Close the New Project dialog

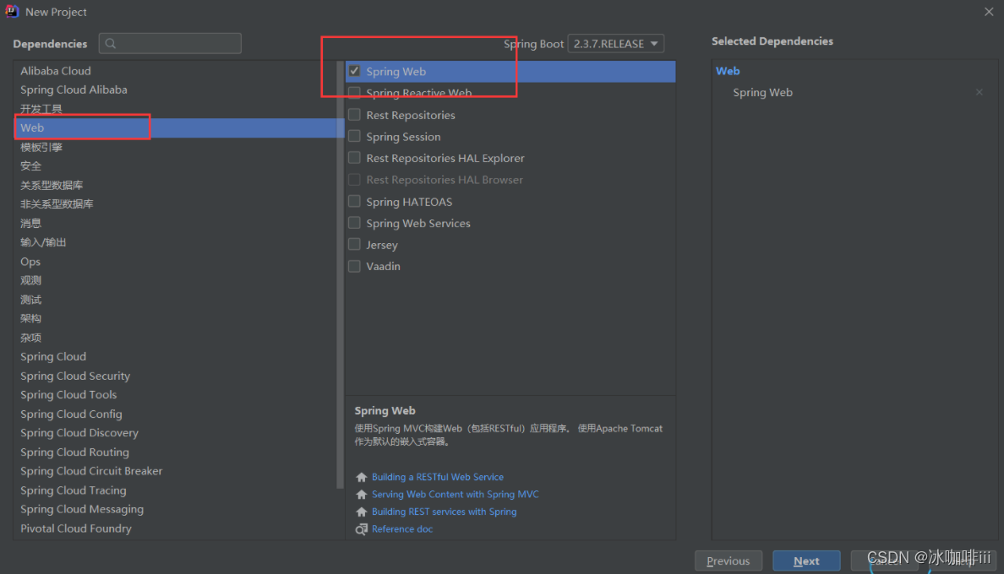[989, 12]
